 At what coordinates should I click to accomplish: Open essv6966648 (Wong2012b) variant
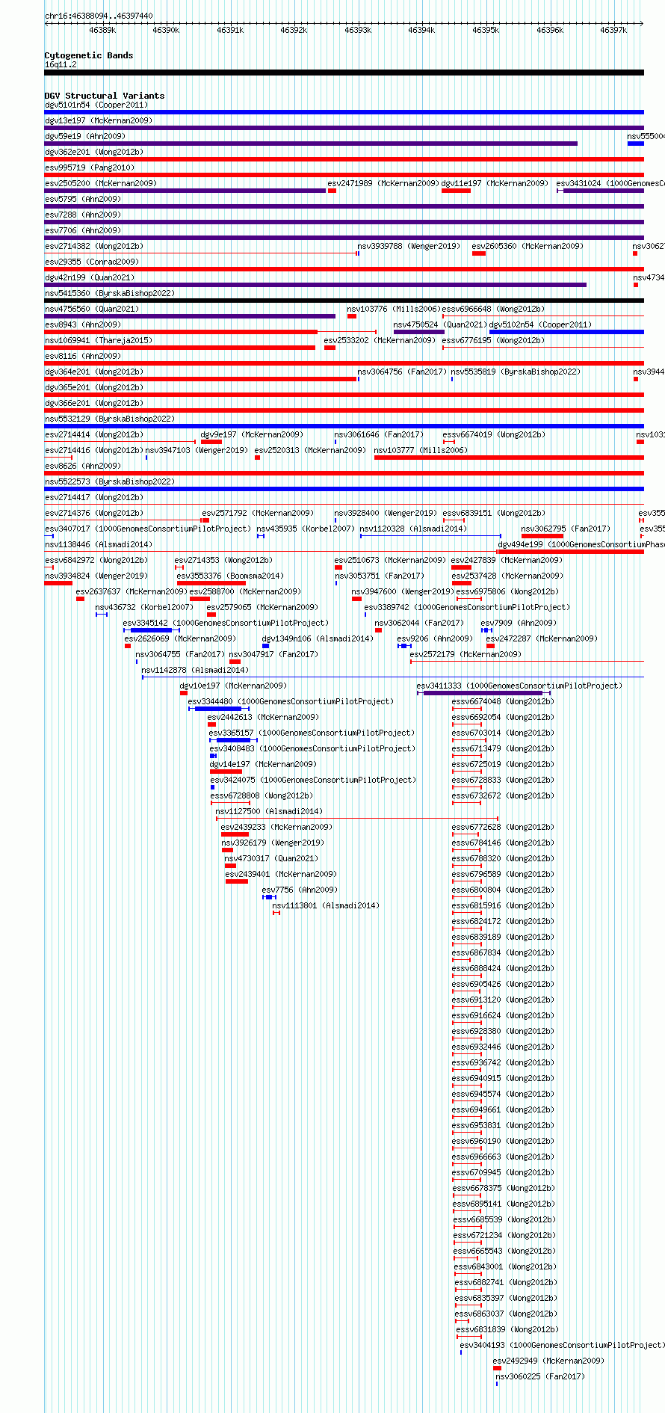(493, 310)
